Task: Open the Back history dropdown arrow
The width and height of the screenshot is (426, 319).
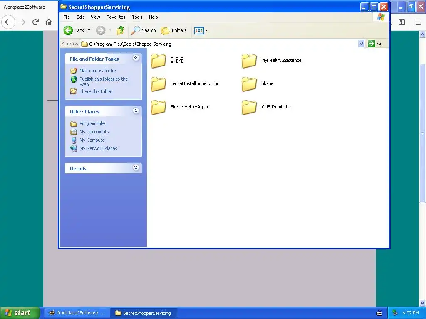Action: tap(89, 30)
